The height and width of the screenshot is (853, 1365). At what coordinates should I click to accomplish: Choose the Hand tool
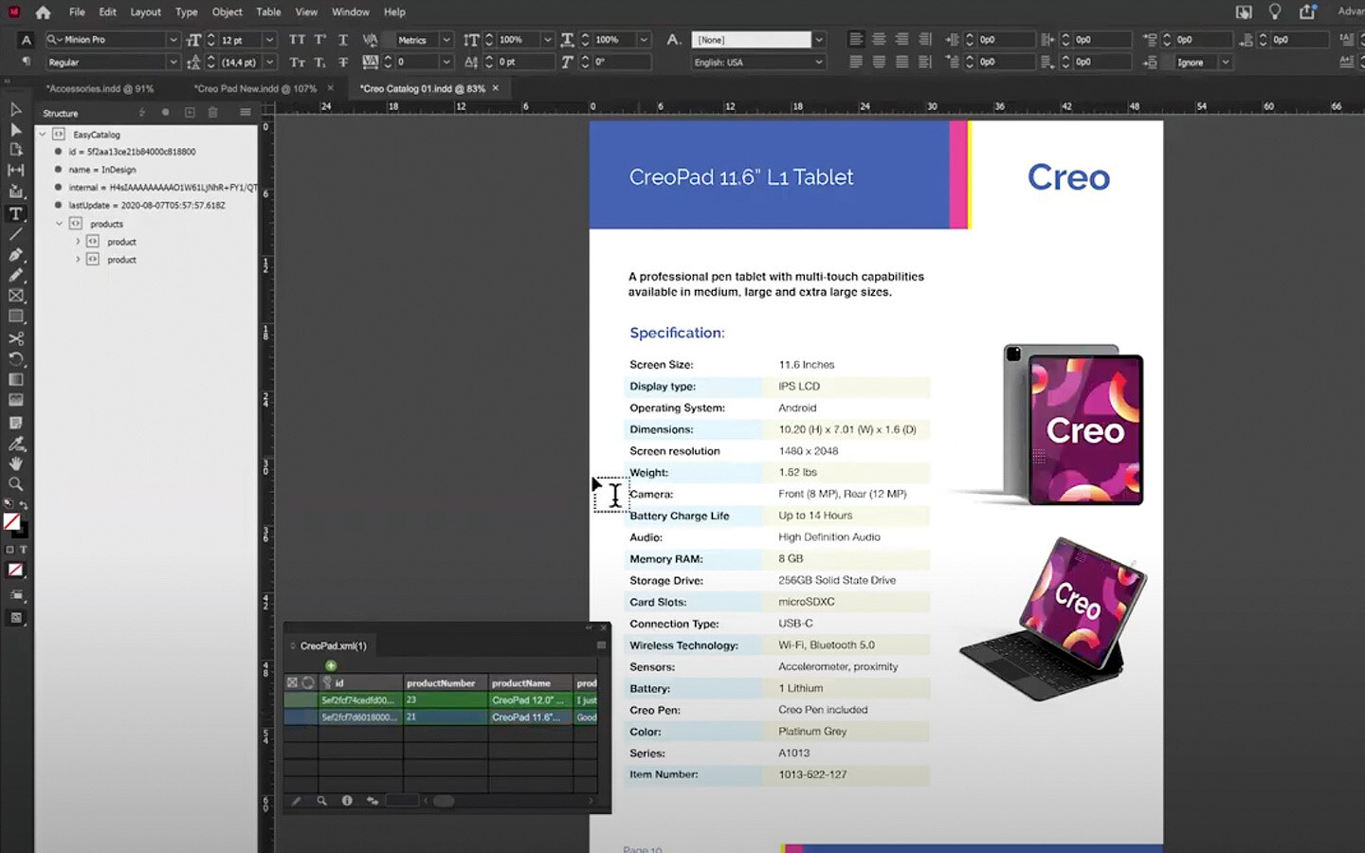15,463
